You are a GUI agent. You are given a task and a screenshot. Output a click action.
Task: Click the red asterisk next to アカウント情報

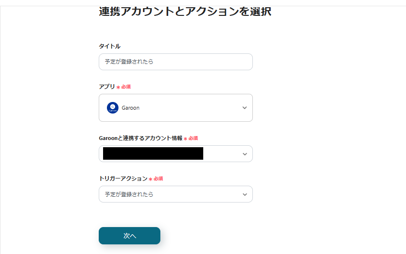point(185,139)
